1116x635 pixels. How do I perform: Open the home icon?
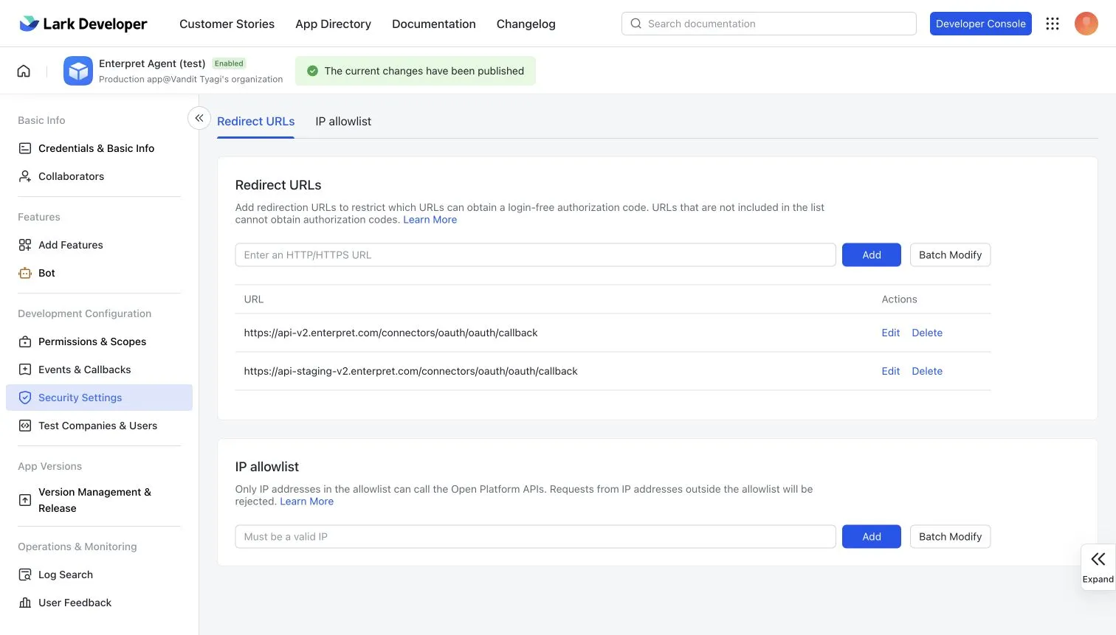pyautogui.click(x=24, y=71)
